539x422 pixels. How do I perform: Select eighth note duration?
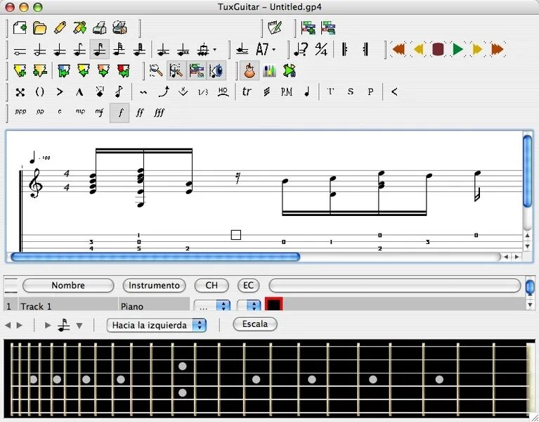79,50
